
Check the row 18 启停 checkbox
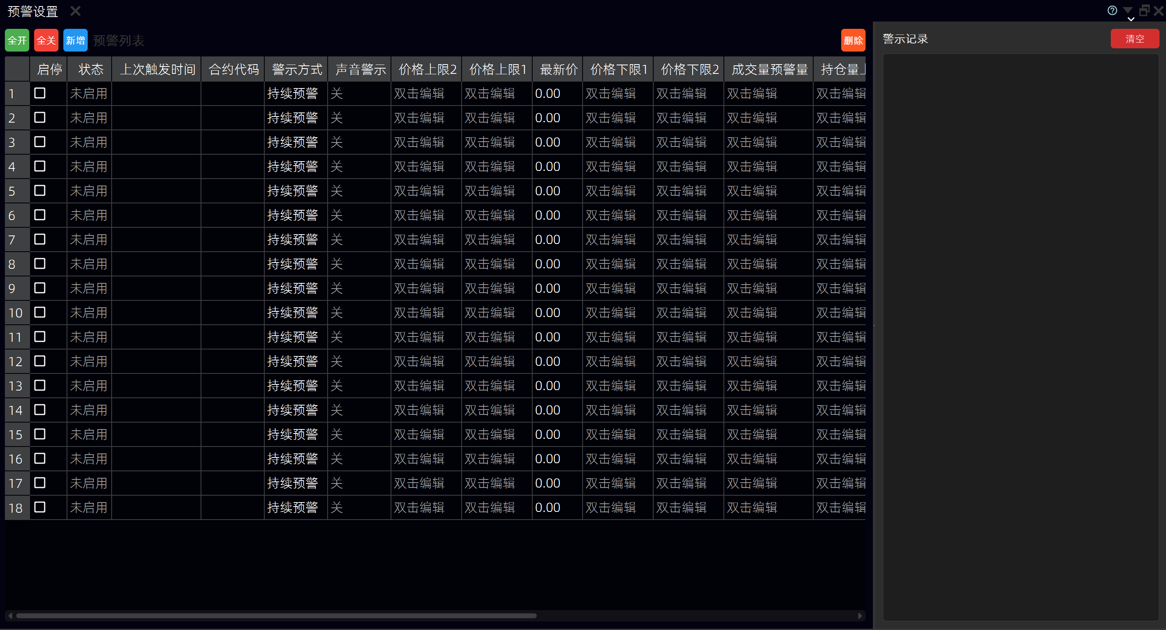click(x=40, y=507)
